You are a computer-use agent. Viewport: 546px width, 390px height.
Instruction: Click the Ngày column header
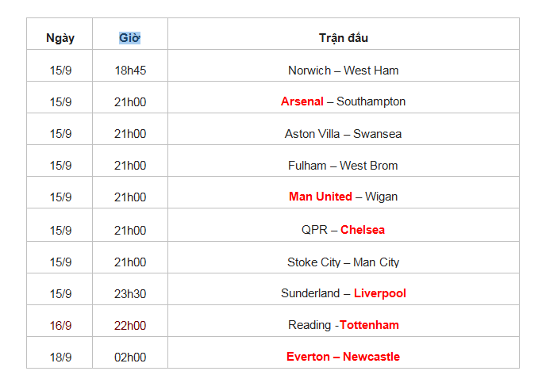tap(60, 38)
